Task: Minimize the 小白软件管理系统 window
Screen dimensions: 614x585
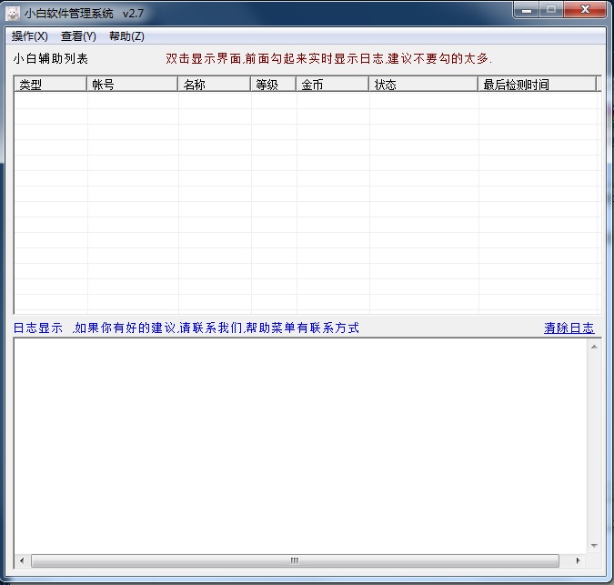Action: pyautogui.click(x=528, y=11)
